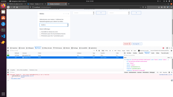The width and height of the screenshot is (173, 97).
Task: Move the Météo box up
Action: (x=64, y=14)
